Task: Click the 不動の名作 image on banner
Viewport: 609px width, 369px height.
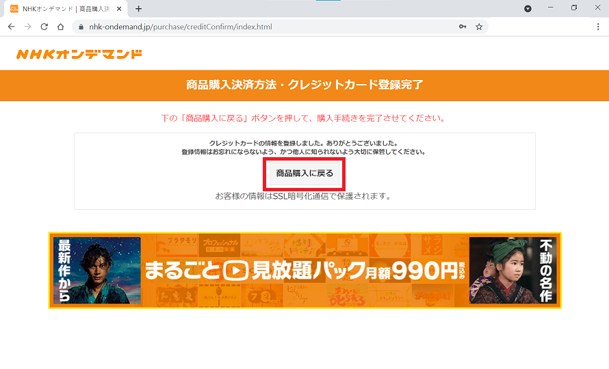Action: [513, 271]
